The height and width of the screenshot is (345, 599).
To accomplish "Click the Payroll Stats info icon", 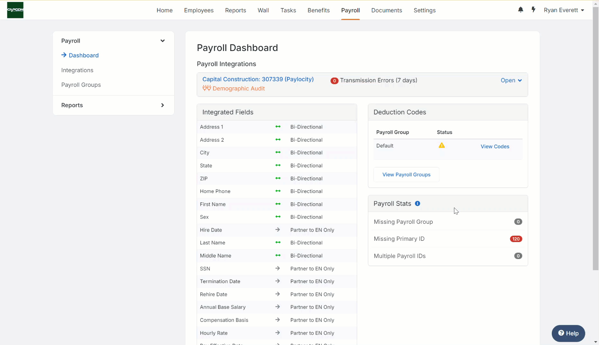I will 417,204.
